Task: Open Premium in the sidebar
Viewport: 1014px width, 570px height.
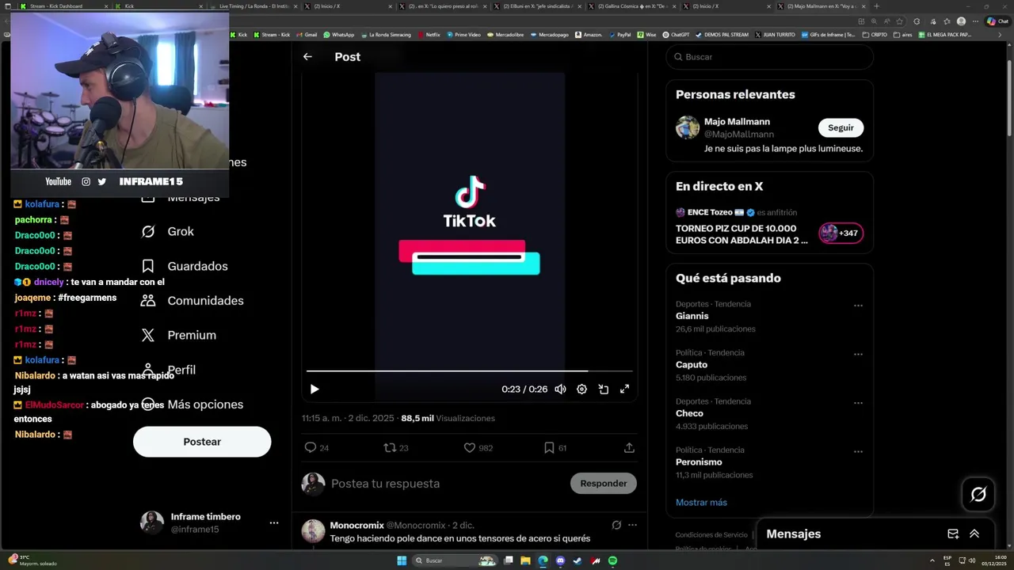Action: 179,336
